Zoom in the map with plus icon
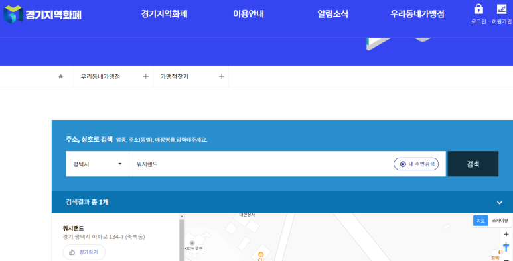This screenshot has height=261, width=513. 506,234
